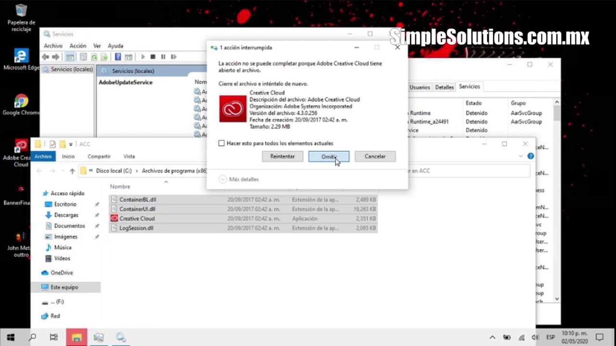Open the Vista ribbon tab in File Explorer

[129, 156]
